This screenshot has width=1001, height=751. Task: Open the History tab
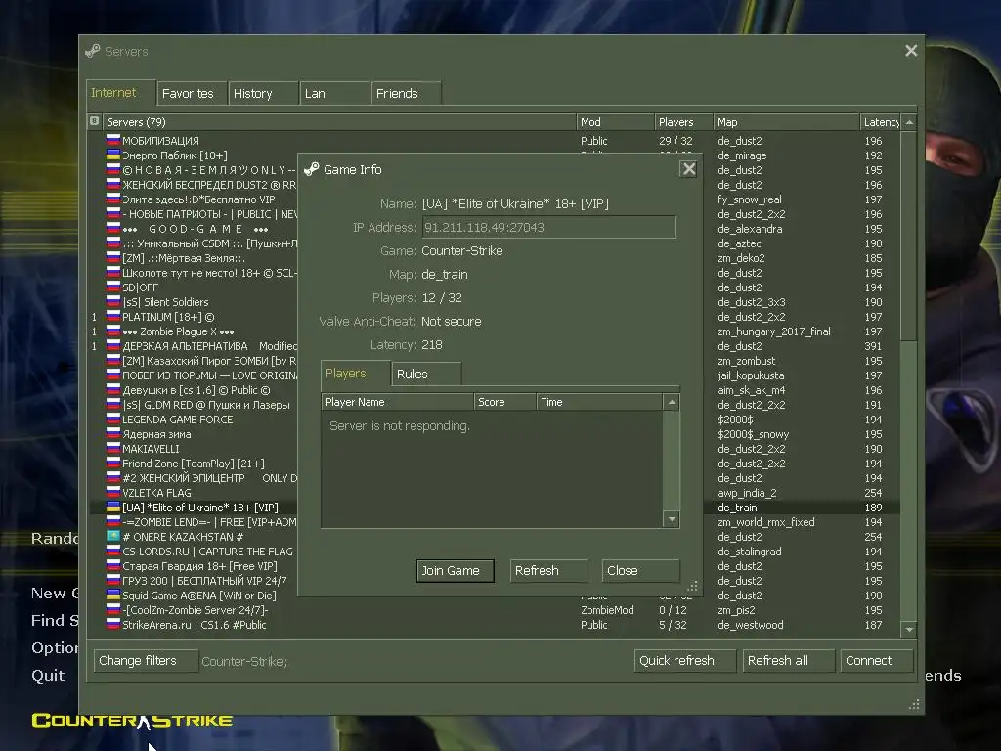point(264,93)
